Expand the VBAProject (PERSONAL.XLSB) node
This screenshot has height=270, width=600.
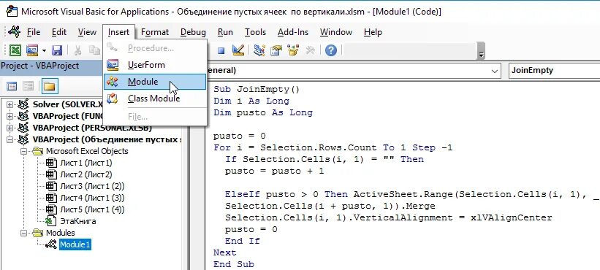tap(10, 128)
